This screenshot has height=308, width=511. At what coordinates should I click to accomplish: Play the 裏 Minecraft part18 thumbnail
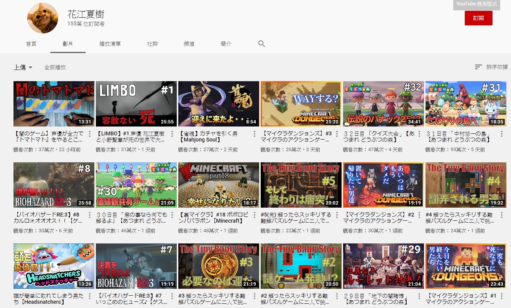pos(219,185)
